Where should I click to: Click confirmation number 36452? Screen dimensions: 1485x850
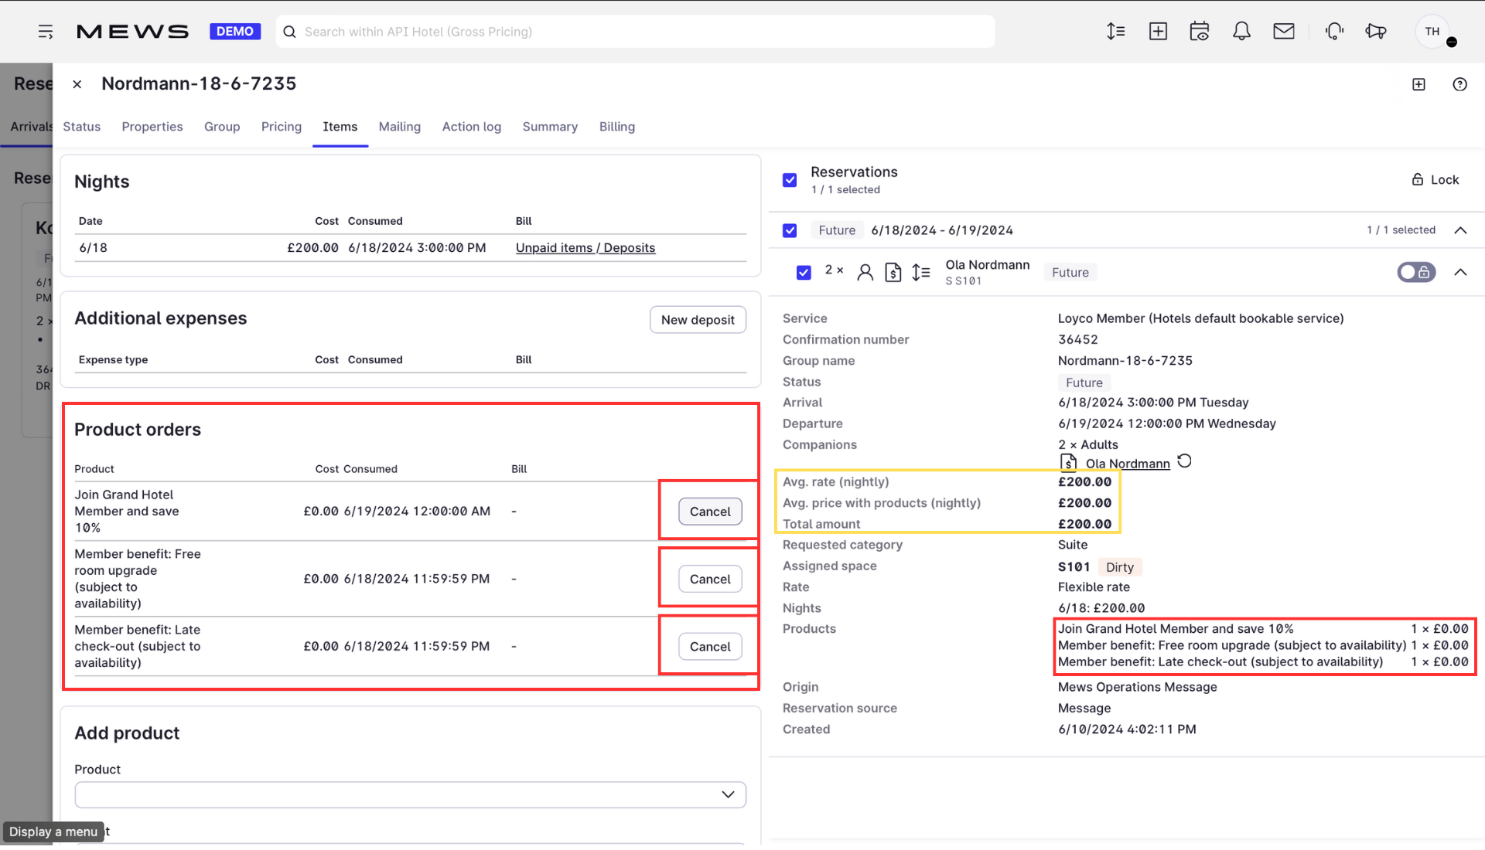1077,340
